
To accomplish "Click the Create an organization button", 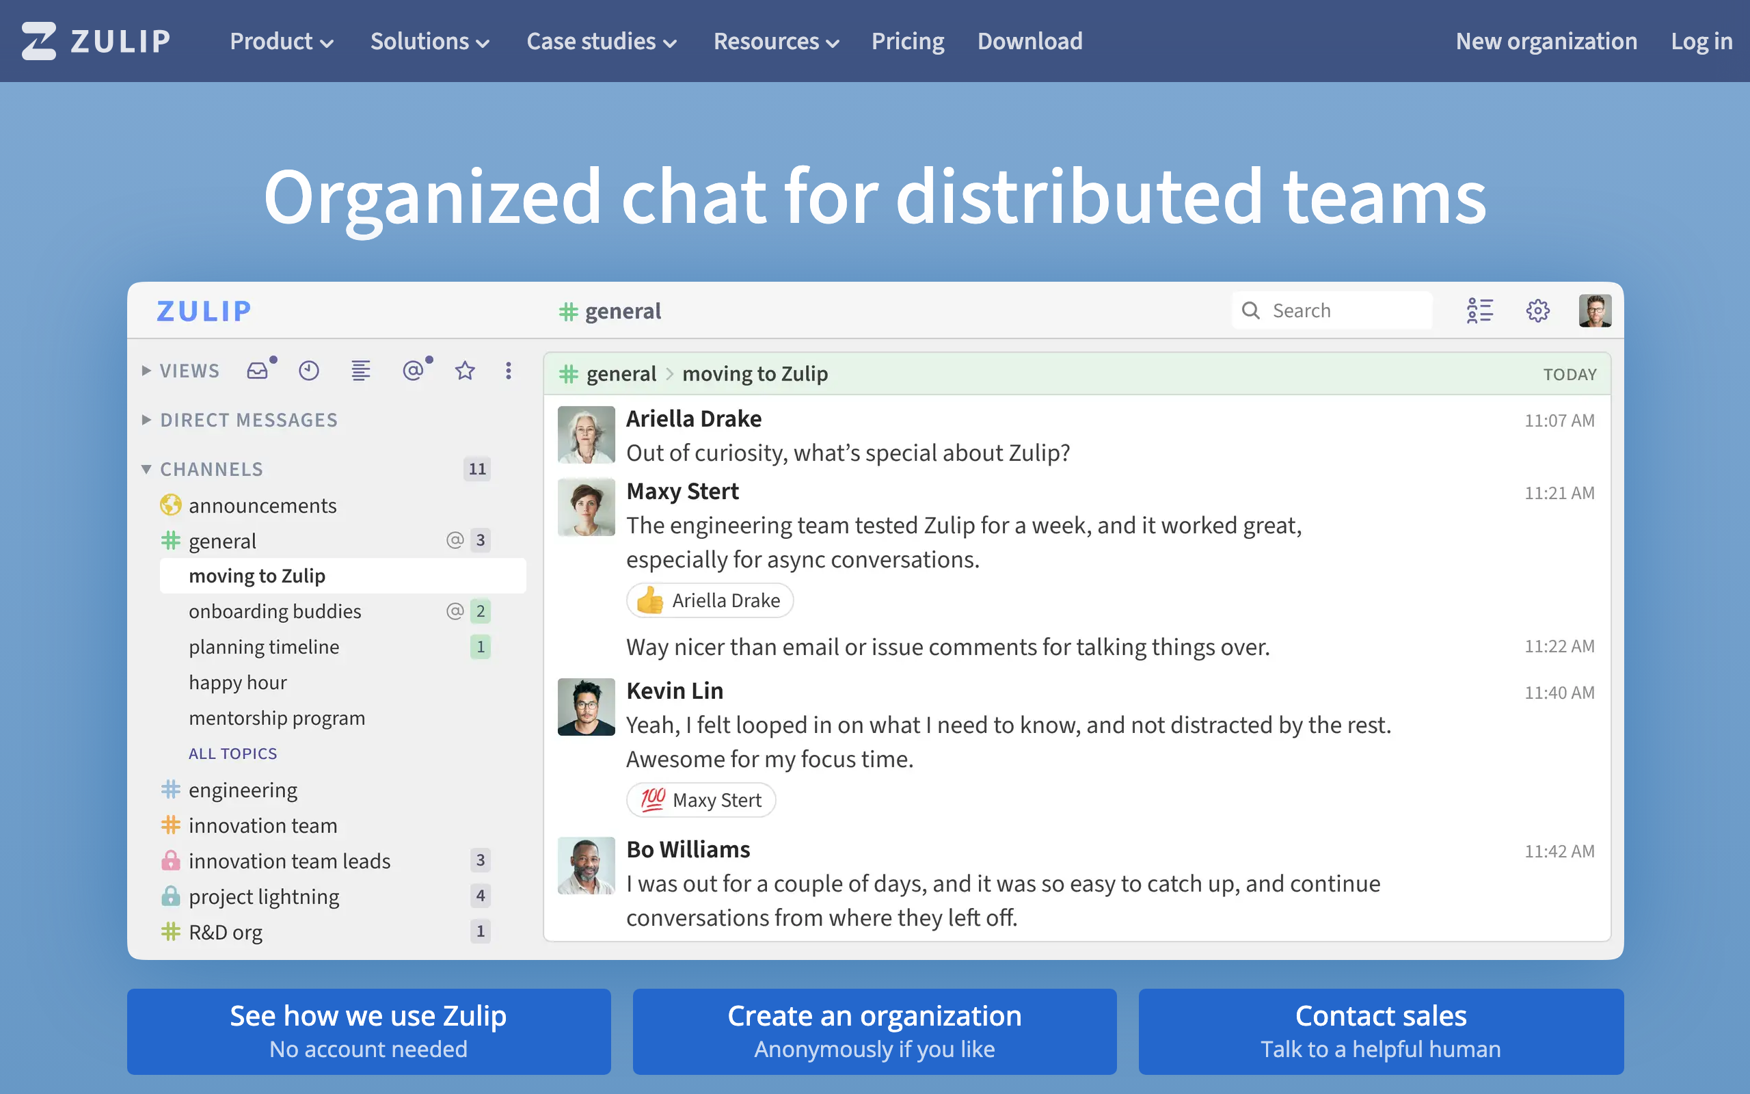I will (874, 1031).
